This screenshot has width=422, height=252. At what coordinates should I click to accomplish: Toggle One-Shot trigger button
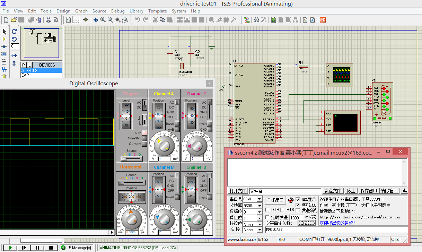(145, 138)
